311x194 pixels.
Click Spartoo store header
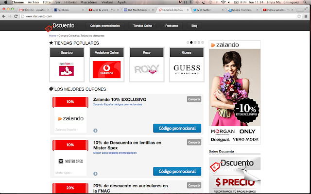[x=67, y=53]
